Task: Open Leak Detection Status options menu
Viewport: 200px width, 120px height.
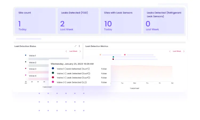Action: (79, 46)
